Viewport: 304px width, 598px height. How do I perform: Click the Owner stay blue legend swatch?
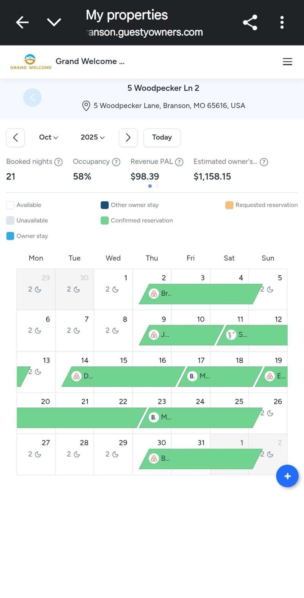click(x=10, y=236)
